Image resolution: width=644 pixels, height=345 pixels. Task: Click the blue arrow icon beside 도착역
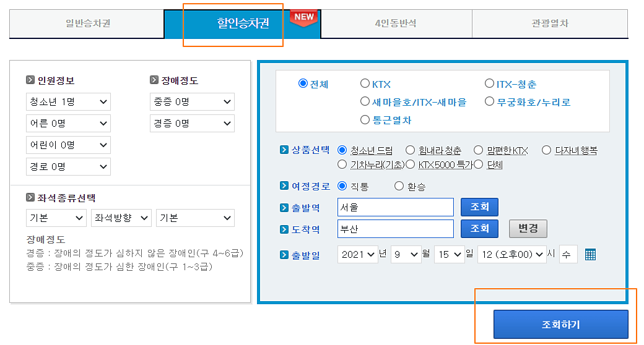coord(284,229)
